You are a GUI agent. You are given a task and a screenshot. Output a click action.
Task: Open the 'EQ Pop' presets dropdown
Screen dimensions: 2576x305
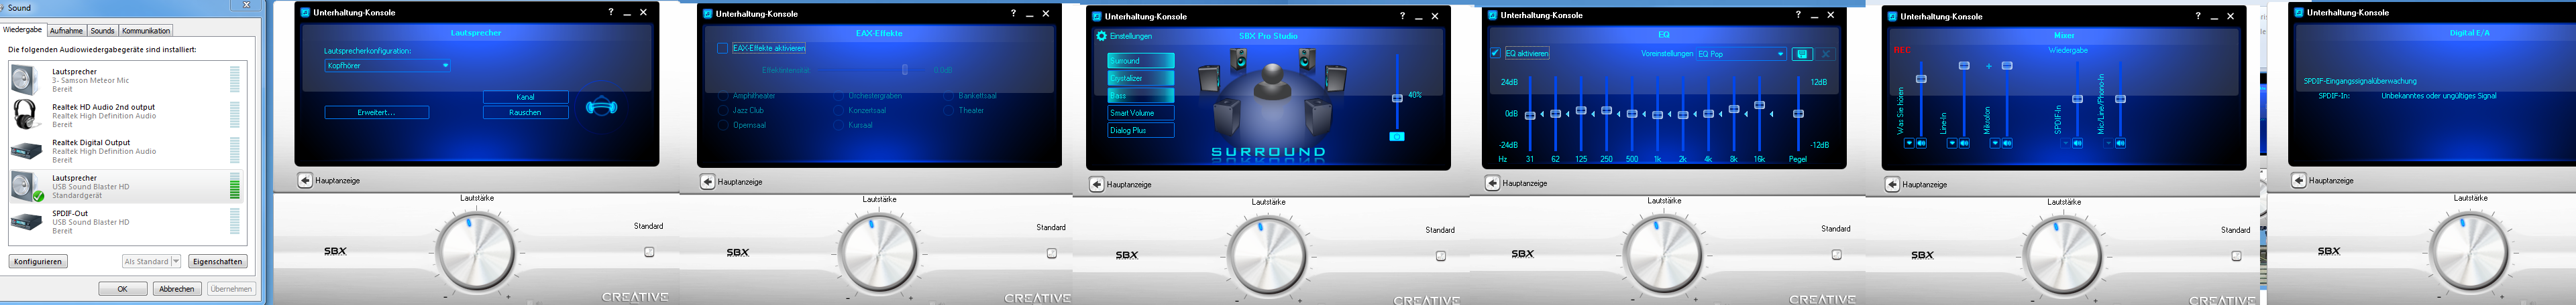[x=1741, y=54]
